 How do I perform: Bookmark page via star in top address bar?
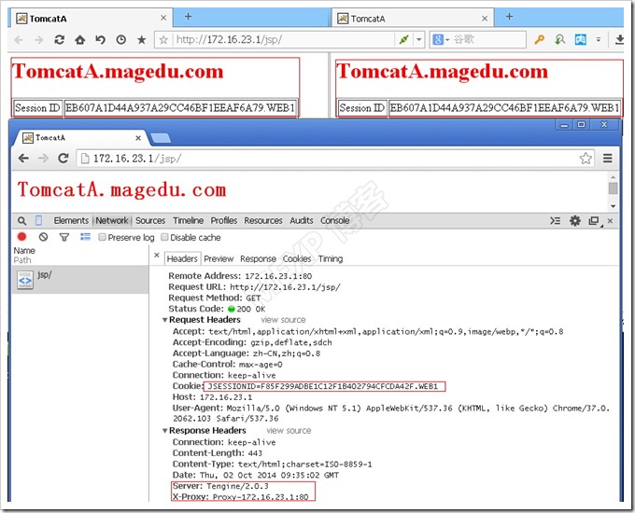[163, 40]
